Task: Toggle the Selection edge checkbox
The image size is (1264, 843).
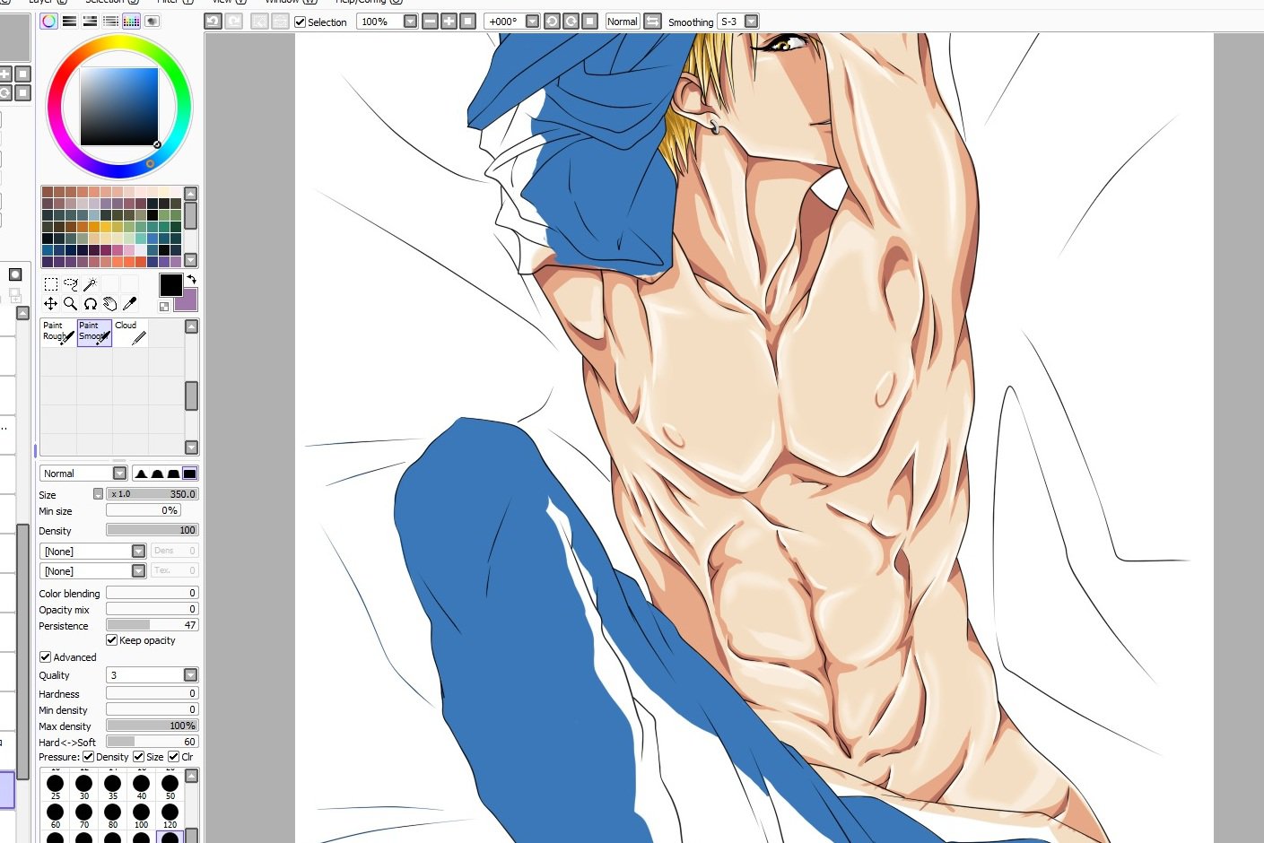Action: pyautogui.click(x=300, y=22)
